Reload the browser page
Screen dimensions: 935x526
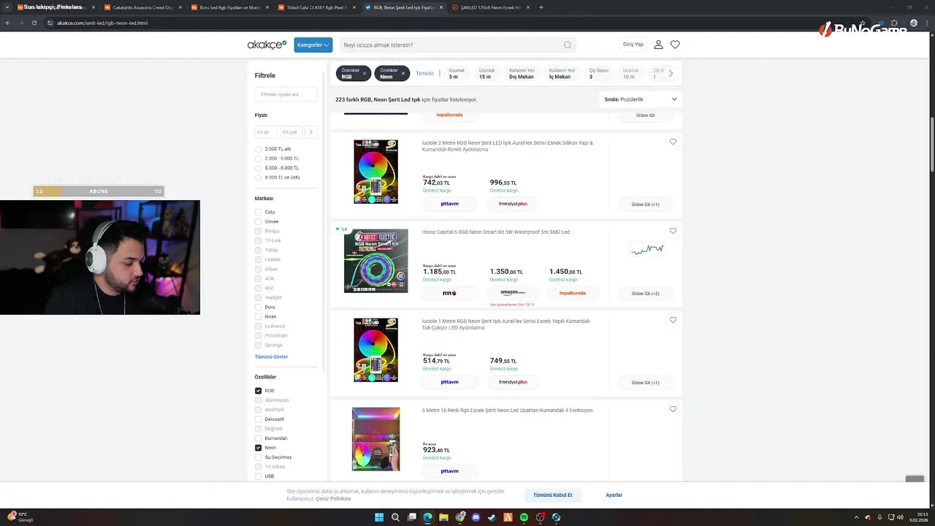tap(34, 23)
